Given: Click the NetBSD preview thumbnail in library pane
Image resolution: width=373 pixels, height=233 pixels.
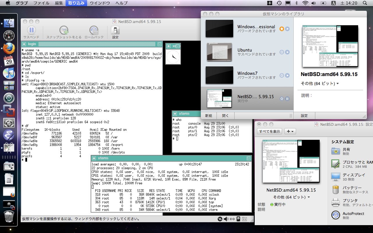Looking at the screenshot, I should click(330, 46).
